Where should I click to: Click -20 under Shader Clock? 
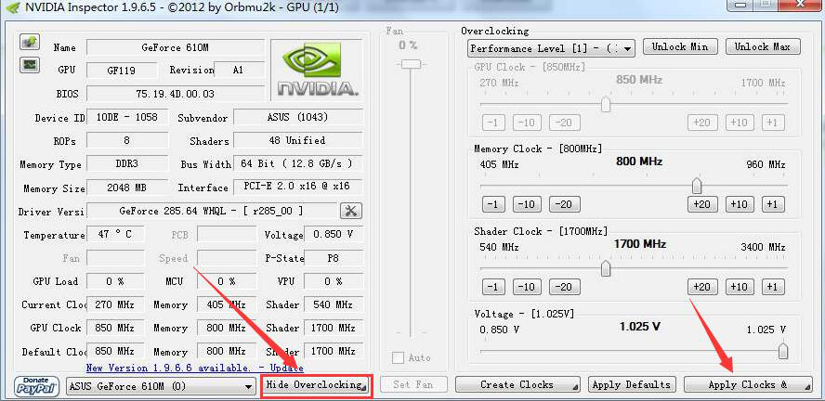pyautogui.click(x=565, y=287)
